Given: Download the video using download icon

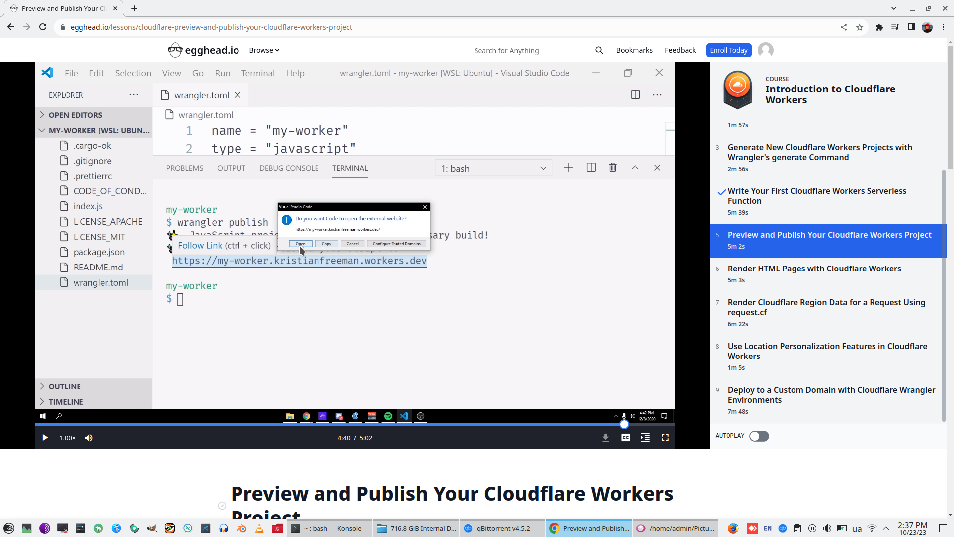Looking at the screenshot, I should [605, 438].
